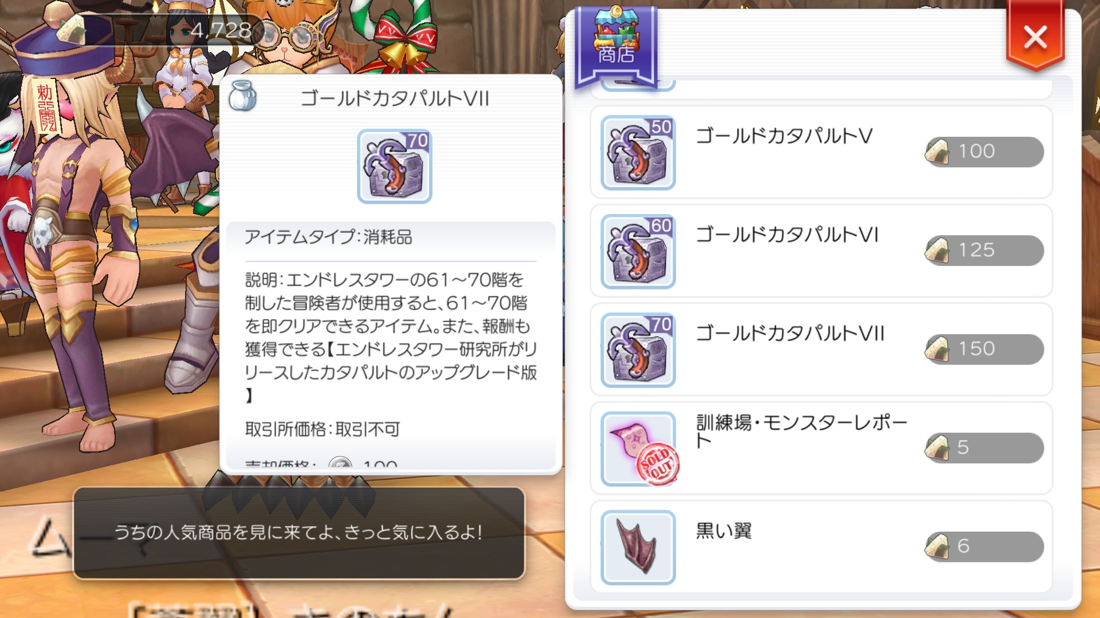The height and width of the screenshot is (618, 1100).
Task: Click the price 5 button for モンスターレポート
Action: [x=984, y=447]
